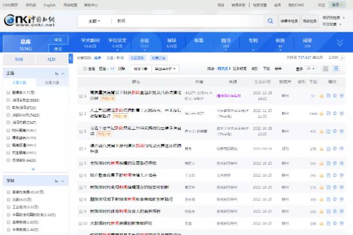This screenshot has width=353, height=235.
Task: Download result row 6 orange icon
Action: click(x=321, y=176)
